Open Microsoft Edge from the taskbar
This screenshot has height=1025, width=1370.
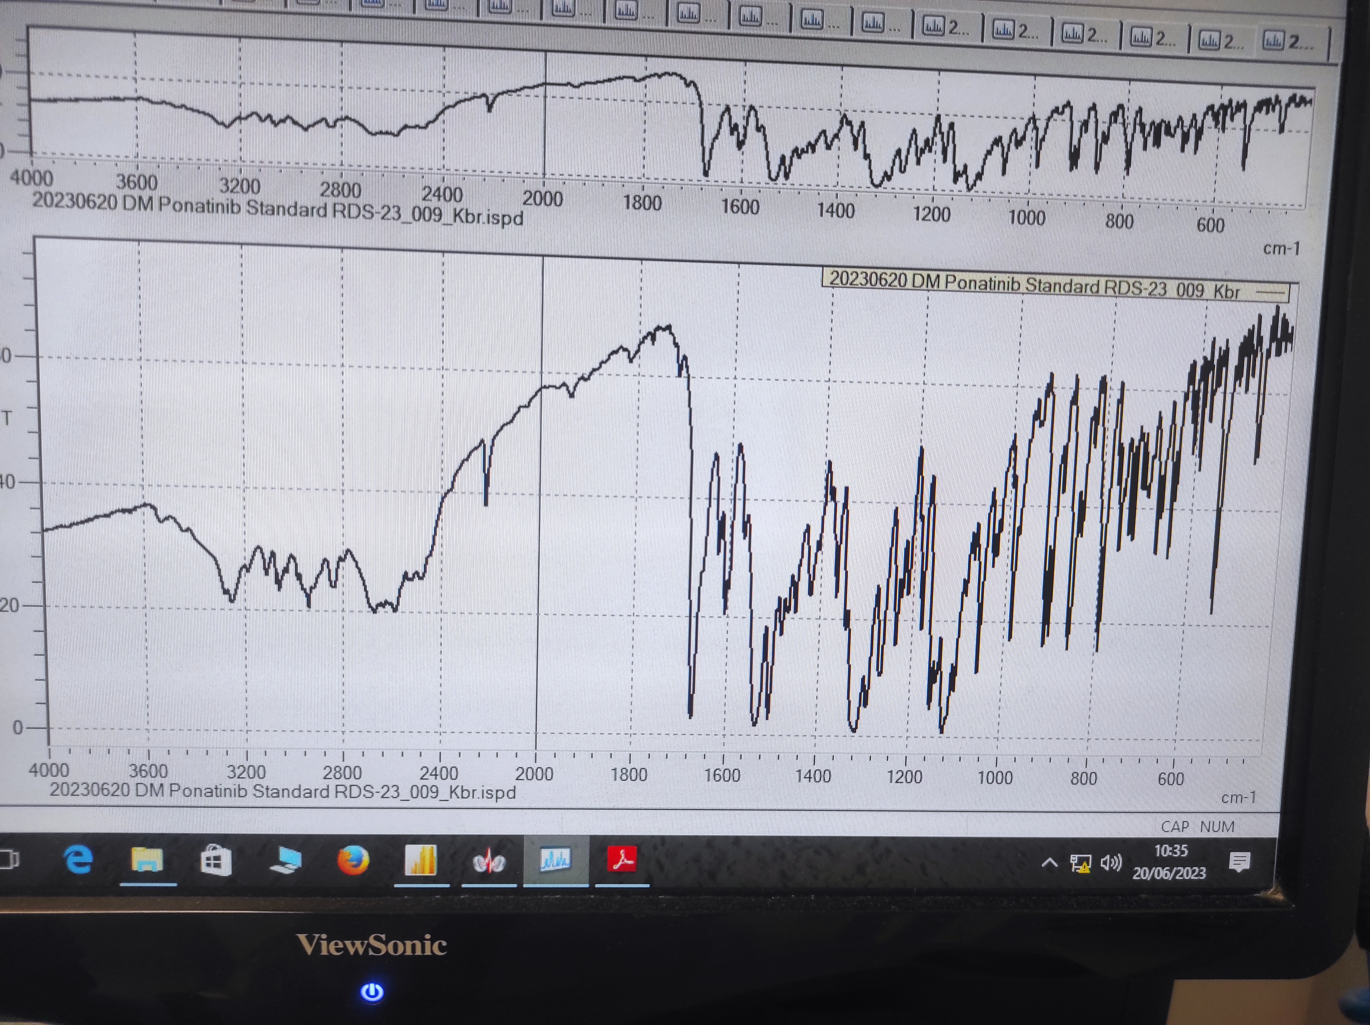point(78,860)
